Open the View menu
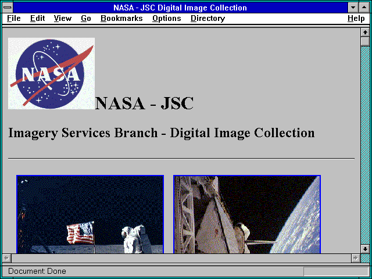The image size is (372, 279). [x=63, y=19]
